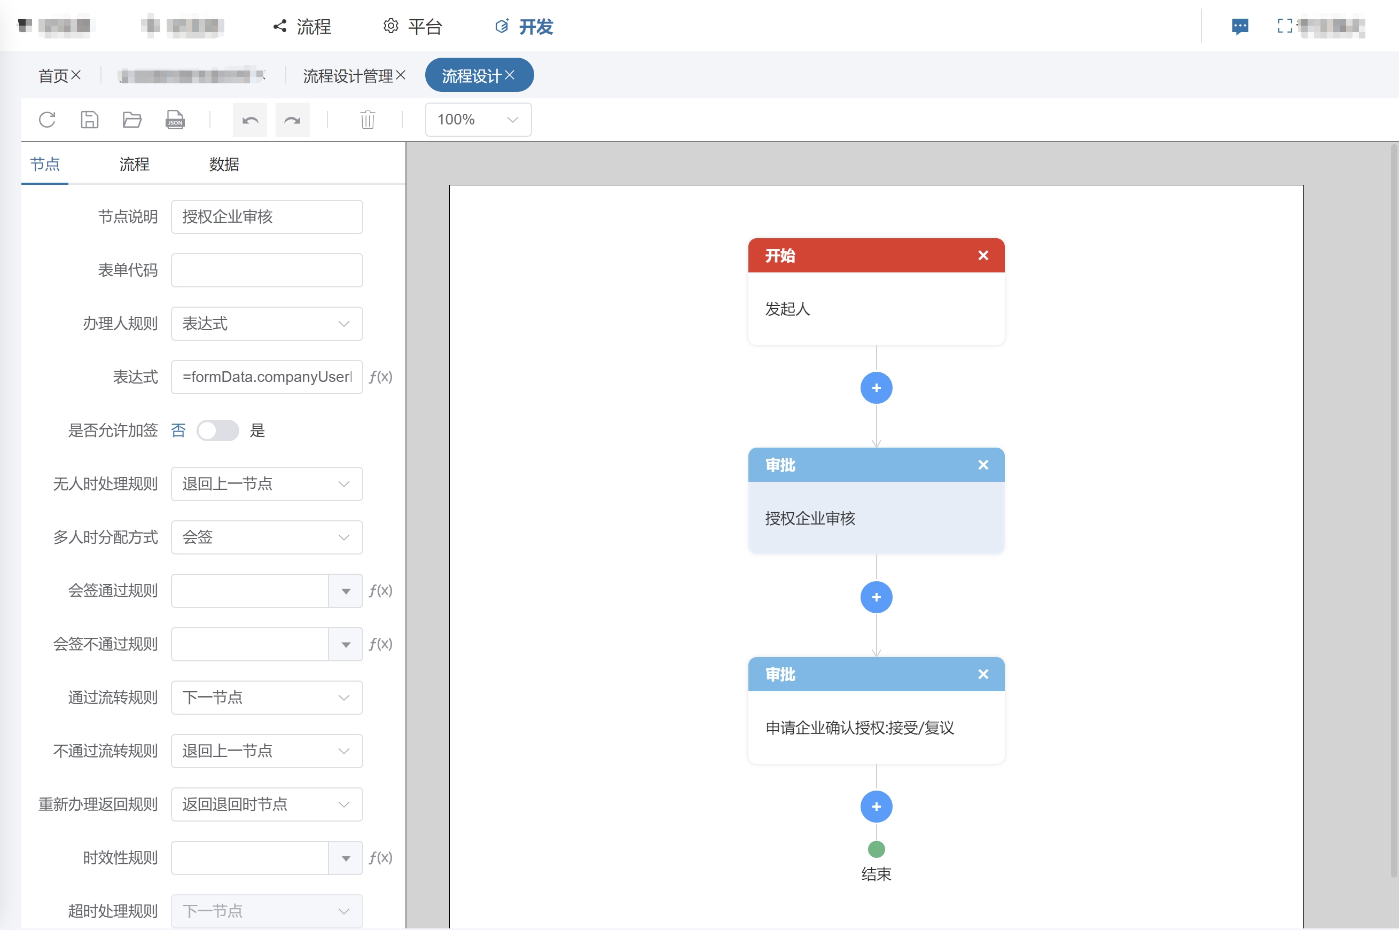Remove the 授权企业审核 approval node

coord(983,465)
